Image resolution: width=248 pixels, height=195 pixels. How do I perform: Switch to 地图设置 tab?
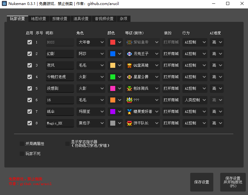39,19
